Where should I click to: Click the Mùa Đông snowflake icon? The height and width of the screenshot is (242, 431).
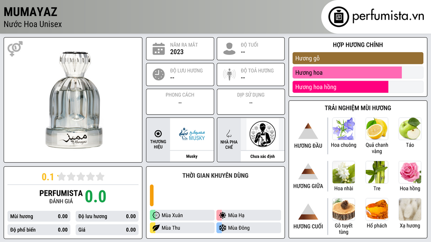[x=223, y=228]
